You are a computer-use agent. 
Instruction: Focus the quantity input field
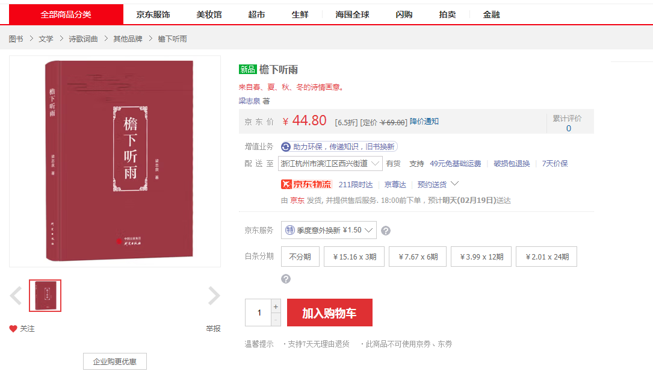[259, 313]
